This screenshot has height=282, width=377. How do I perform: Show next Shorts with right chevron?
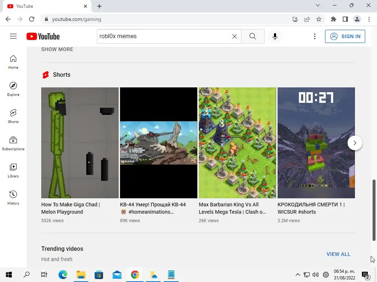point(355,143)
